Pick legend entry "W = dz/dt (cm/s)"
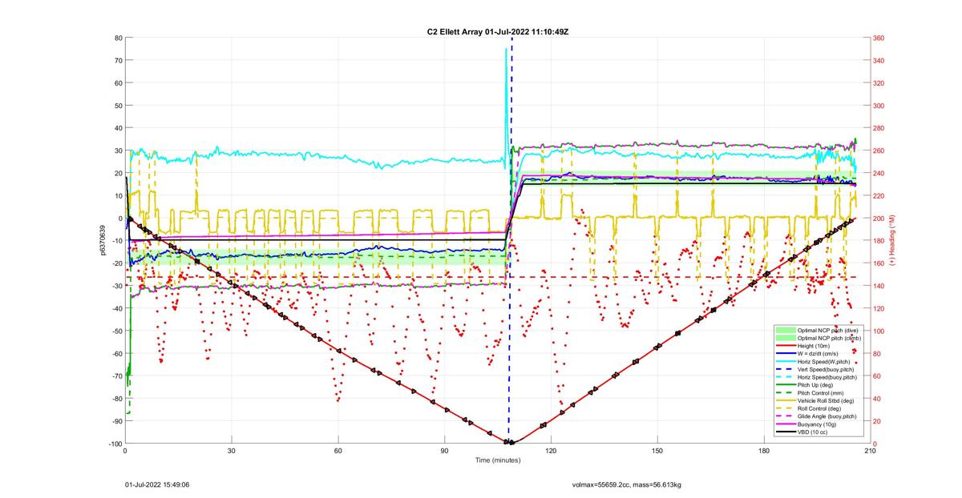This screenshot has width=962, height=498. coord(819,354)
